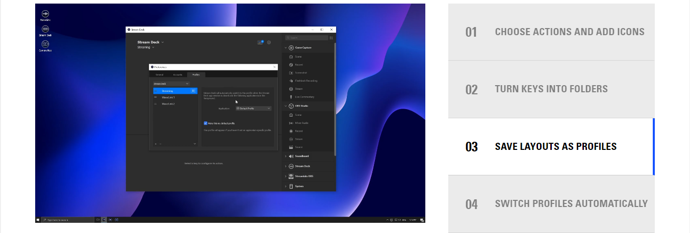The height and width of the screenshot is (233, 690).
Task: Open Stream Deck settings gear
Action: [269, 42]
